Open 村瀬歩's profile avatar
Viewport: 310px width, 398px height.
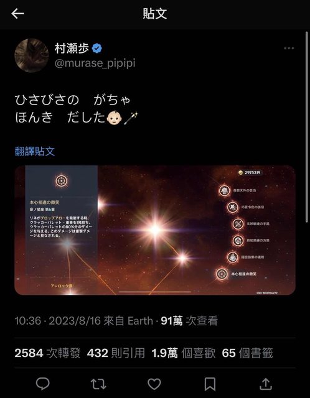click(x=32, y=55)
